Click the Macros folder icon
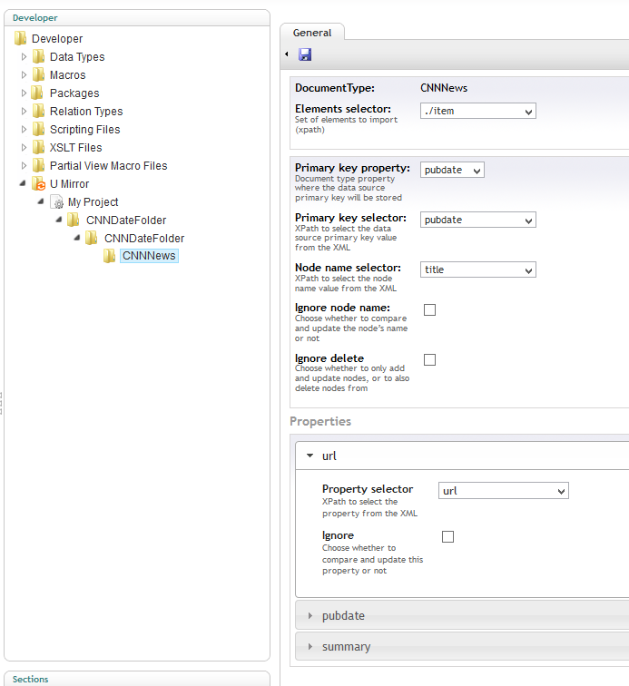 (38, 74)
